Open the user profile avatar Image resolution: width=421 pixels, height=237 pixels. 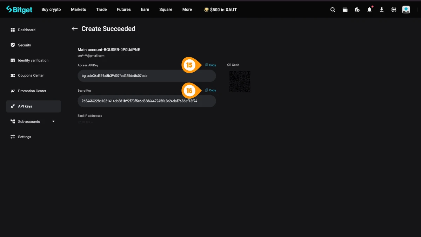[406, 10]
